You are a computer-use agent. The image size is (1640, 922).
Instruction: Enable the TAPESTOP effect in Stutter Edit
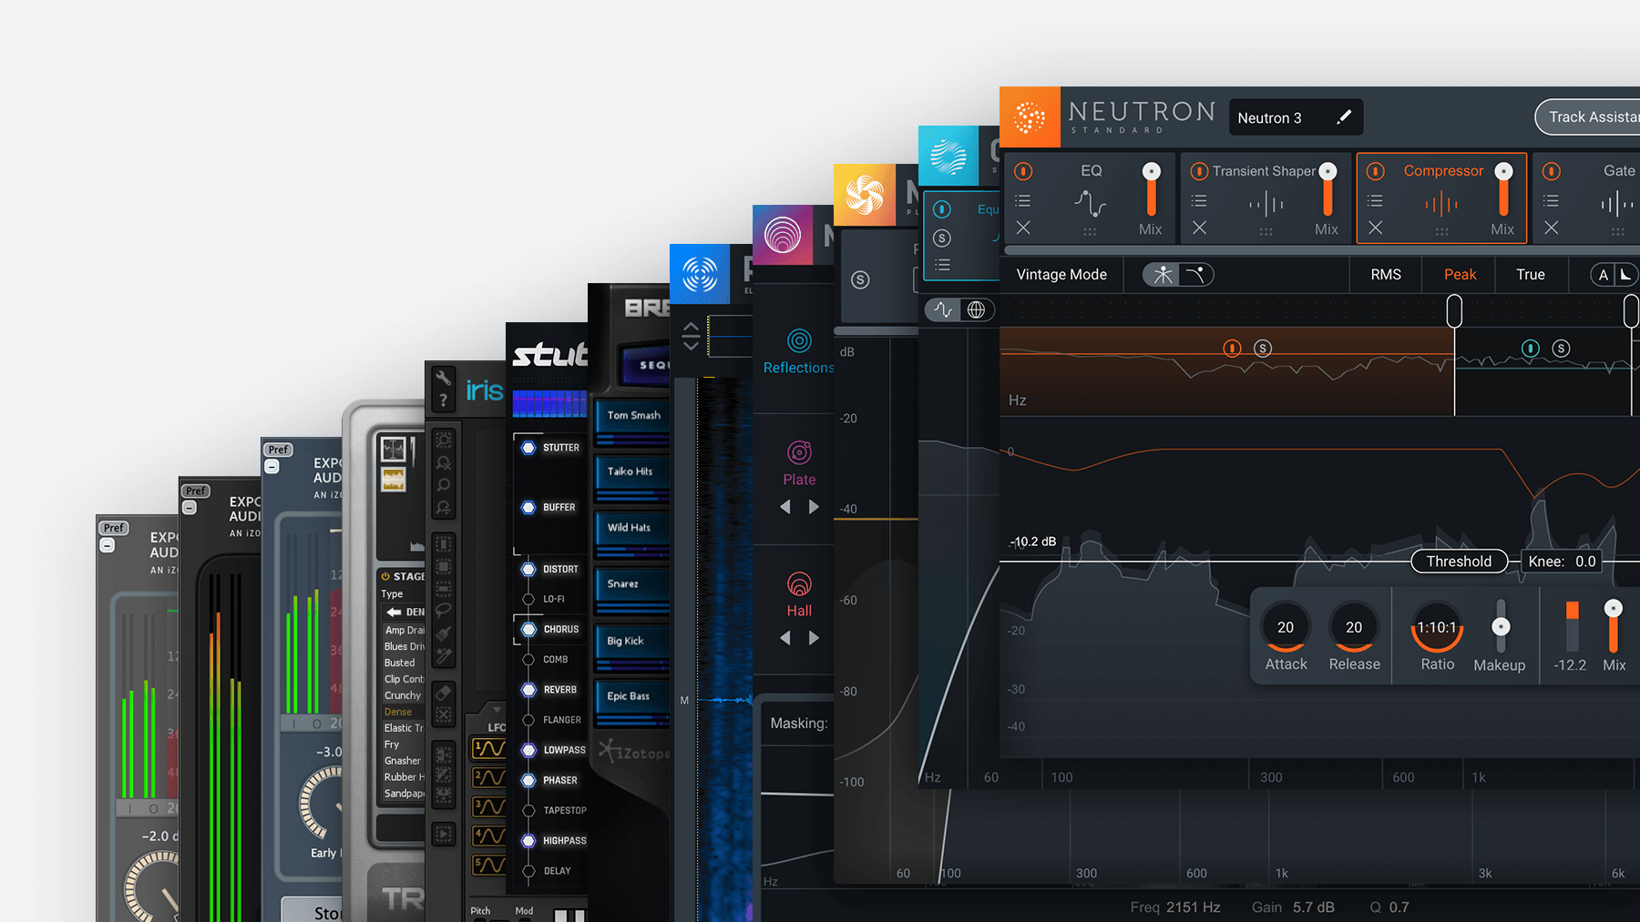point(528,810)
